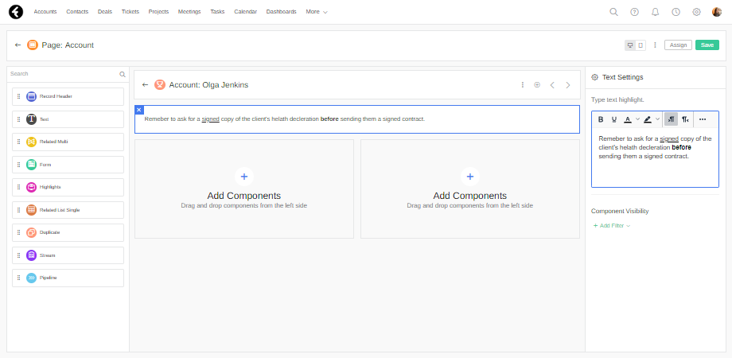This screenshot has width=732, height=358.
Task: Expand the More menu in the top navigation
Action: point(317,12)
